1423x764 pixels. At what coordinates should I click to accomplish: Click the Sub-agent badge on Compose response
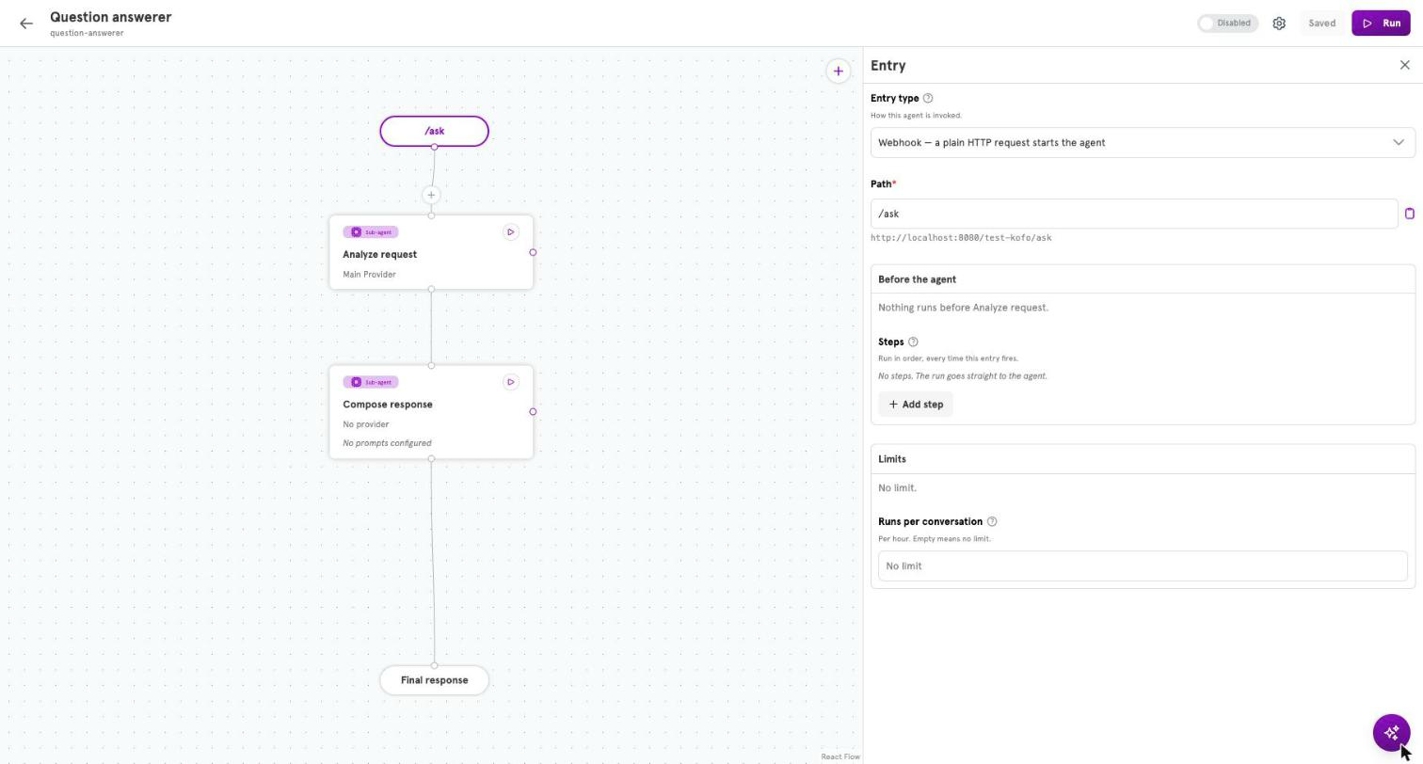tap(371, 382)
